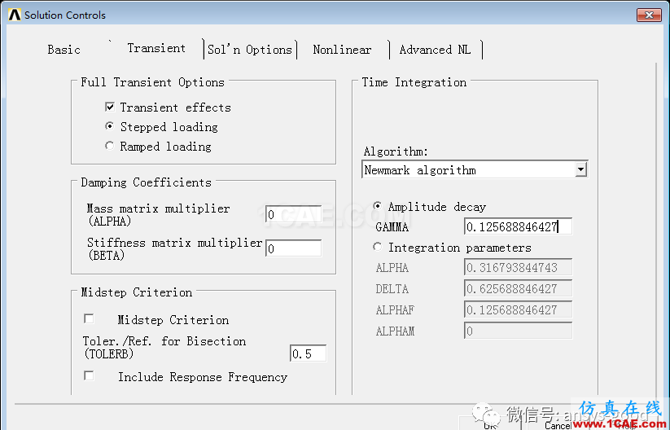Check Include Response Frequency box
The height and width of the screenshot is (430, 670).
click(89, 375)
